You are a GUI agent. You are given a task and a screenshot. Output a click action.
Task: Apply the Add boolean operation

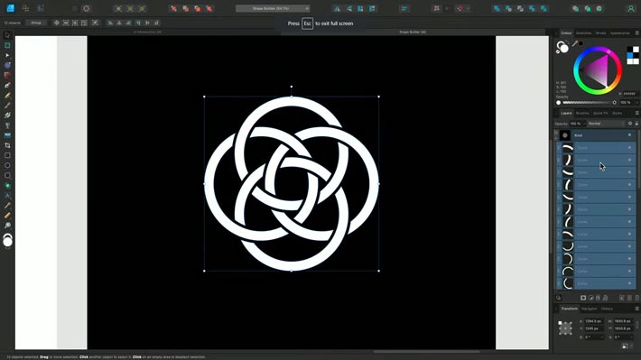497,8
